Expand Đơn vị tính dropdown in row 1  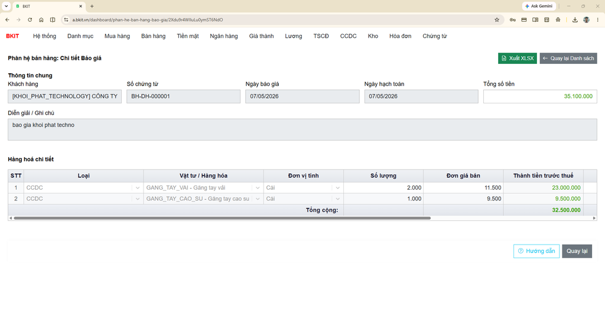point(337,188)
